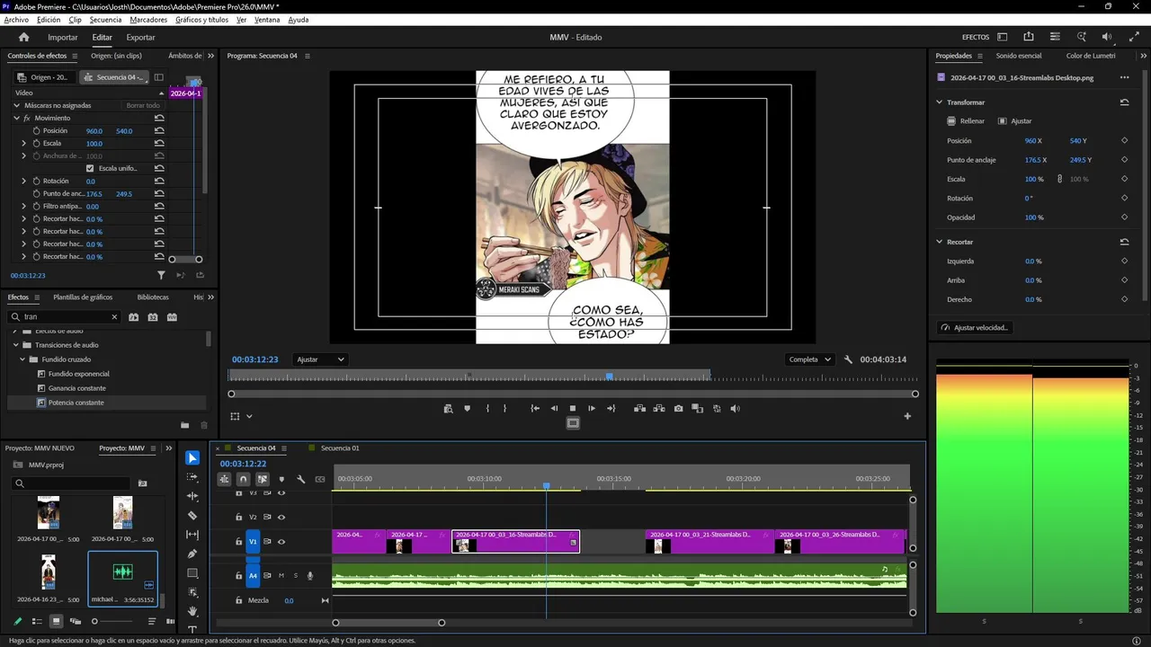Expand the Escala property

(24, 144)
